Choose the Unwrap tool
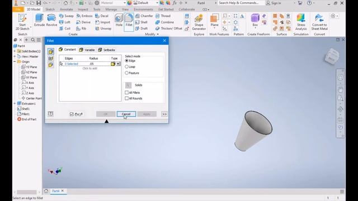 103,28
